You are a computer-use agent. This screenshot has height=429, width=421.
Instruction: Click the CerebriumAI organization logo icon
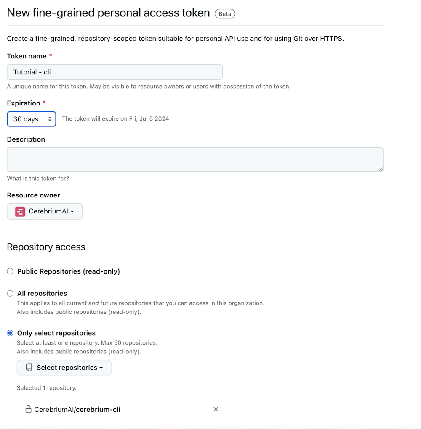tap(20, 211)
